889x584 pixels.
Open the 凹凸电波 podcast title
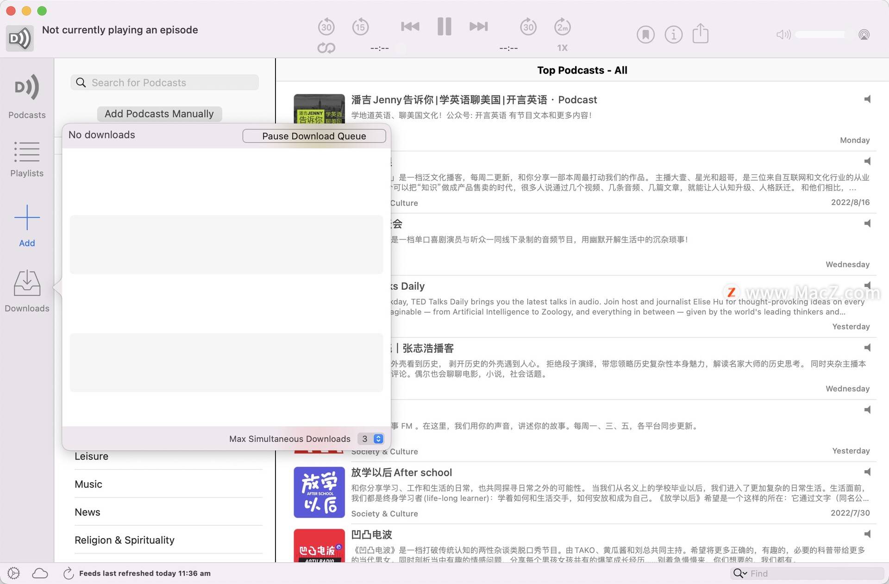pos(371,534)
